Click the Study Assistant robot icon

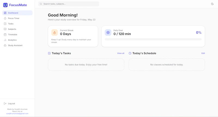pos(5,45)
